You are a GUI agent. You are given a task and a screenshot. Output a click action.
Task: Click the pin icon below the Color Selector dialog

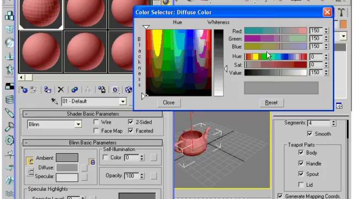[x=339, y=106]
